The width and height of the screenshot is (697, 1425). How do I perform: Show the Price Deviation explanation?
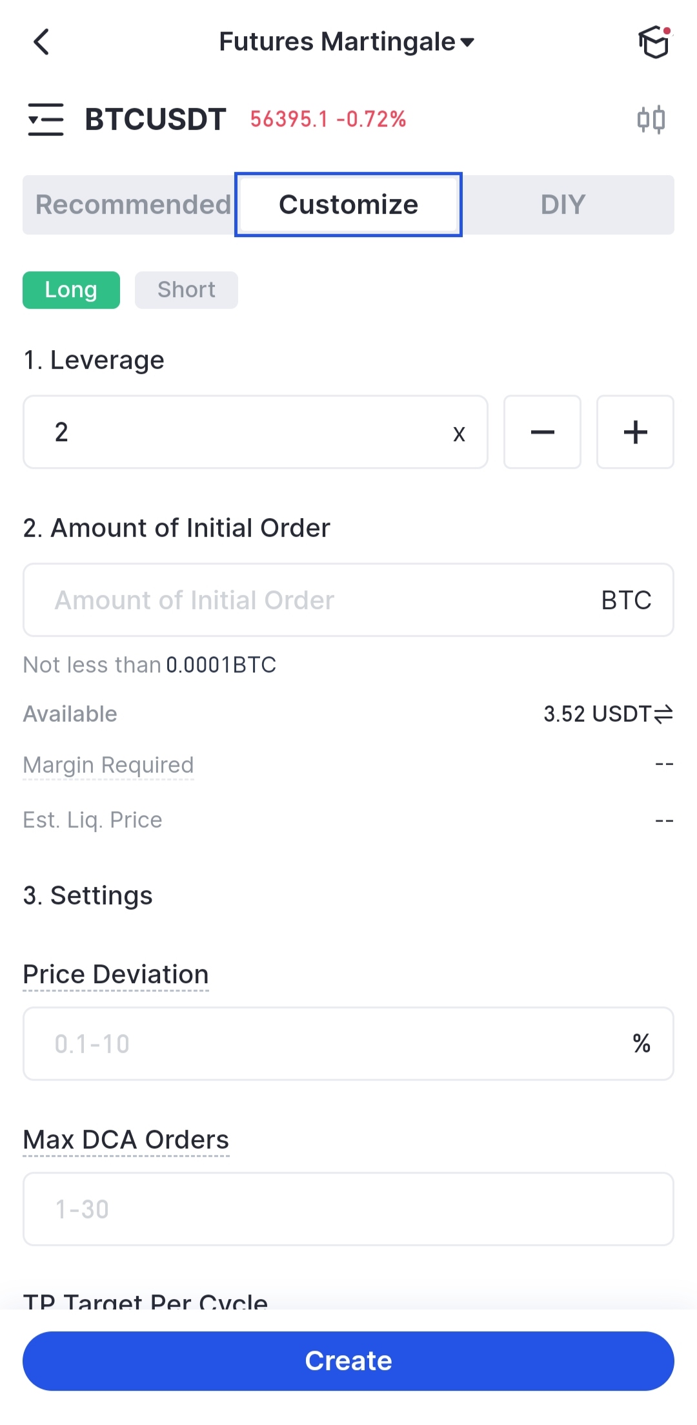click(116, 975)
